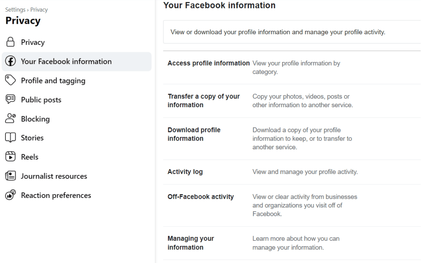Viewport: 421px width, 263px height.
Task: Click the Public posts speech bubble icon
Action: [11, 99]
